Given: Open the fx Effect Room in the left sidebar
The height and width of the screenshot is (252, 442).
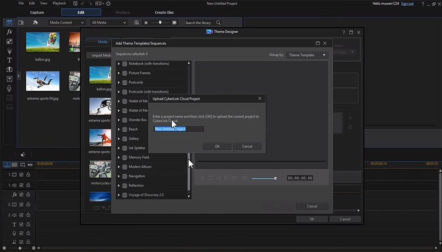Looking at the screenshot, I should point(9,32).
